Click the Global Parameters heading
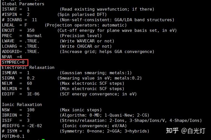 point(23,4)
